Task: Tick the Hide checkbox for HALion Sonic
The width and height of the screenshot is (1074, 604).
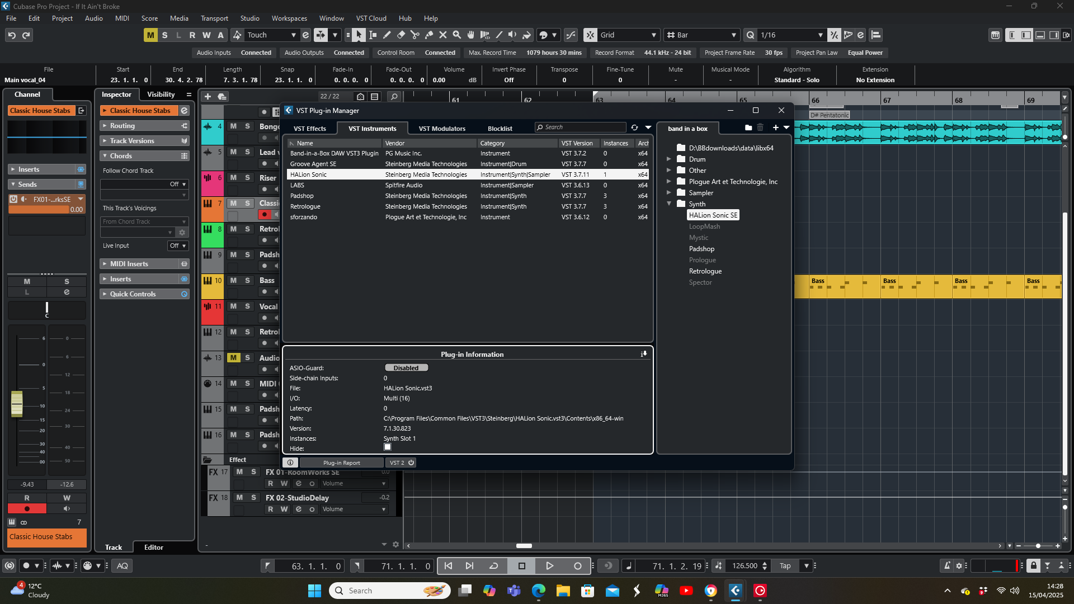Action: 387,447
